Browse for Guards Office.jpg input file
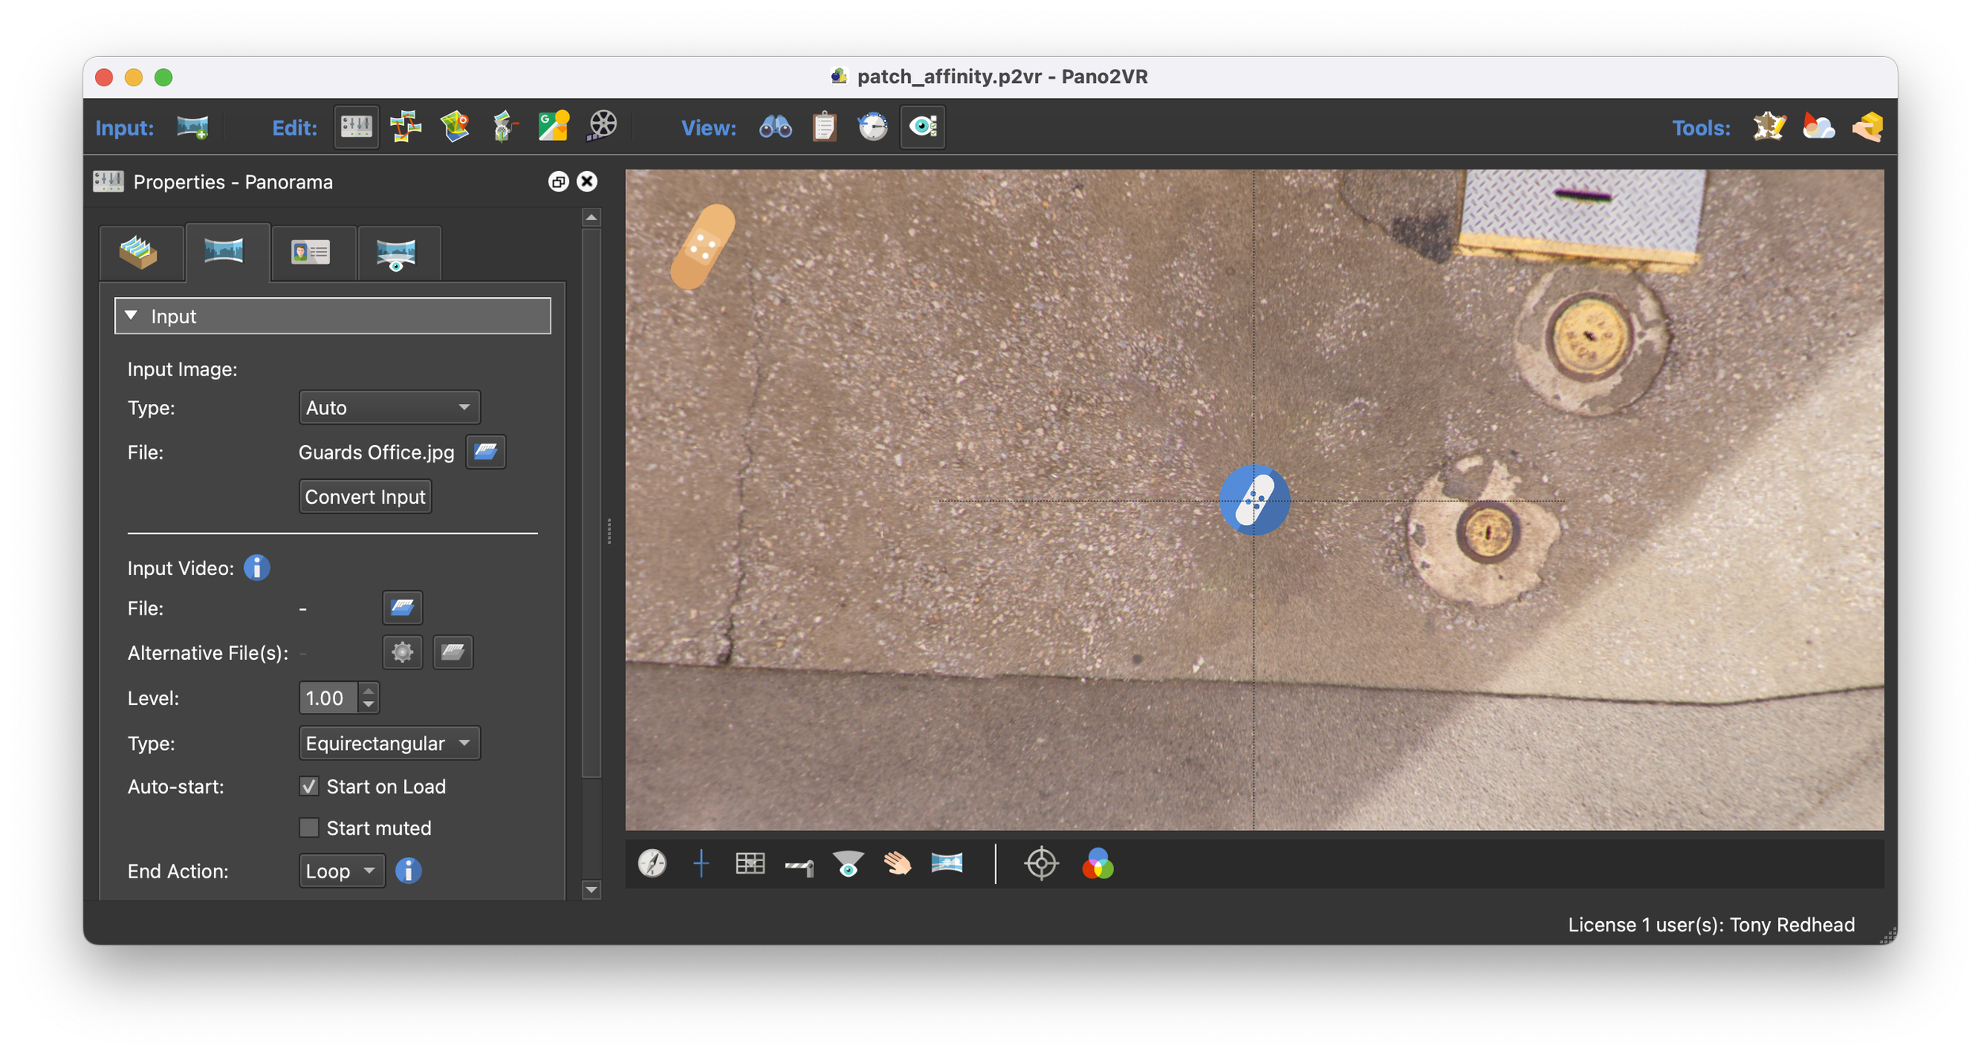Screen dimensions: 1981x1055 pos(485,452)
